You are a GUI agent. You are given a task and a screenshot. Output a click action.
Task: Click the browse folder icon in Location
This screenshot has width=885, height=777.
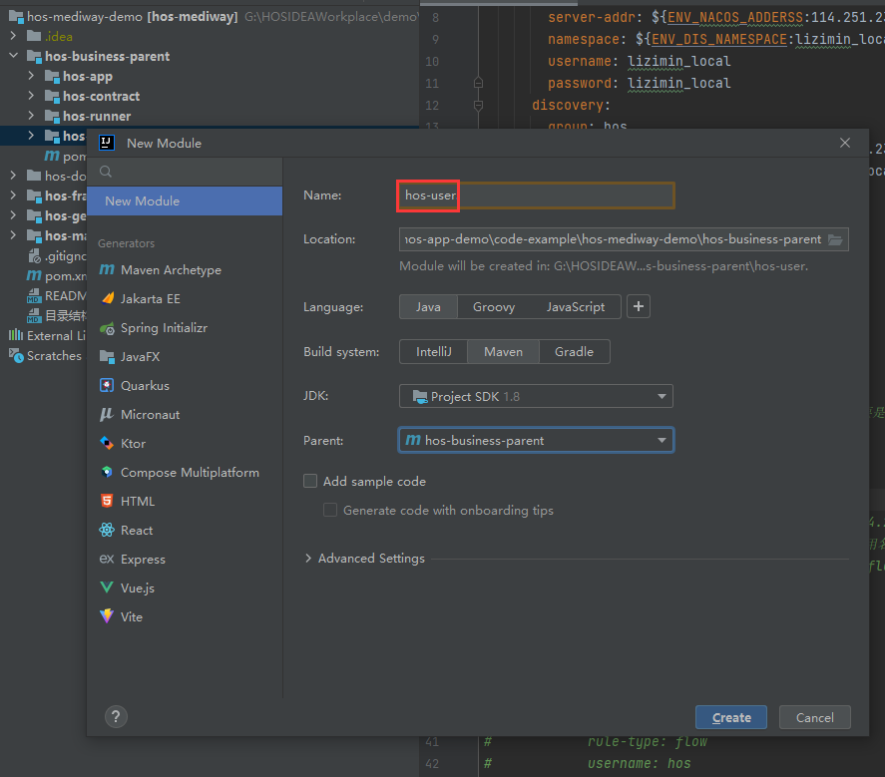pos(835,239)
